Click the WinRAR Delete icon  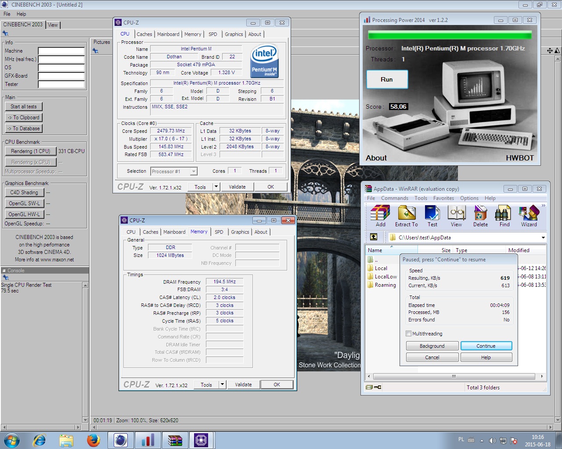click(x=480, y=216)
